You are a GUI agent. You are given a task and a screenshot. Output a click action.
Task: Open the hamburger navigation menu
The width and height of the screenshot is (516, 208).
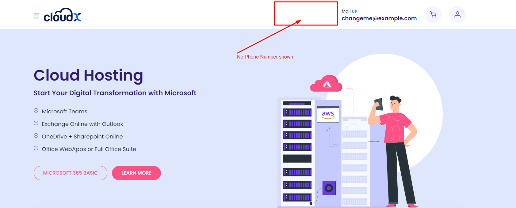coord(36,16)
